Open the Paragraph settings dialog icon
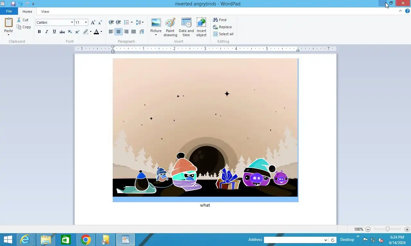Screen dimensions: 411x246 [142, 32]
